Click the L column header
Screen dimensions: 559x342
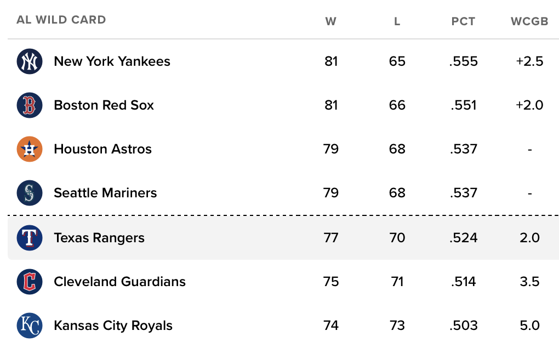[x=397, y=21]
